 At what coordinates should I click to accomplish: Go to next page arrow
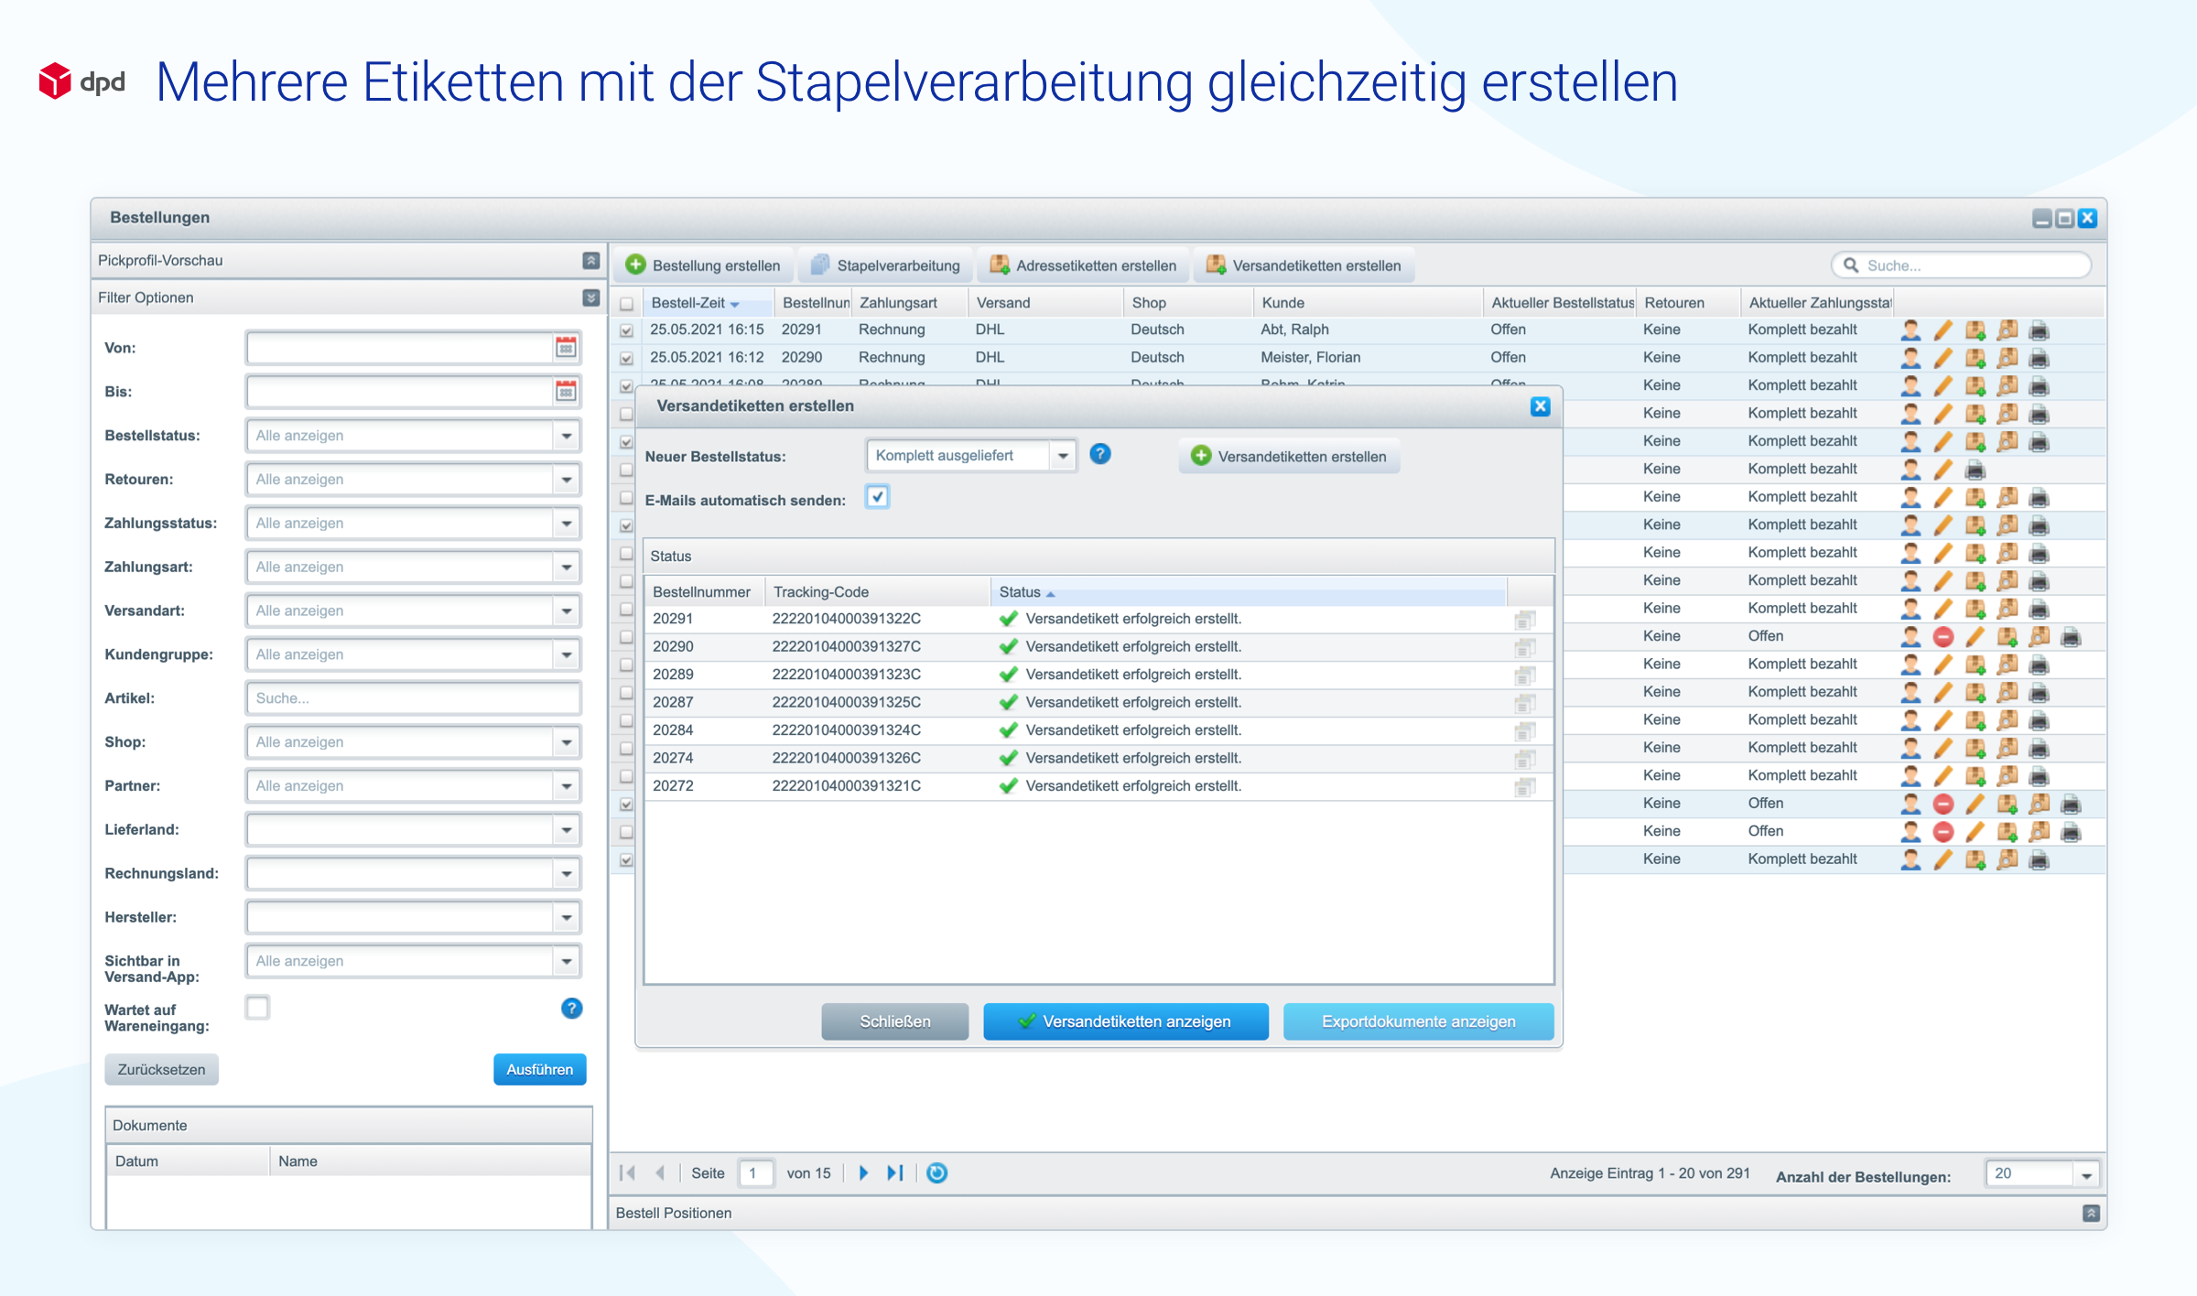[863, 1173]
